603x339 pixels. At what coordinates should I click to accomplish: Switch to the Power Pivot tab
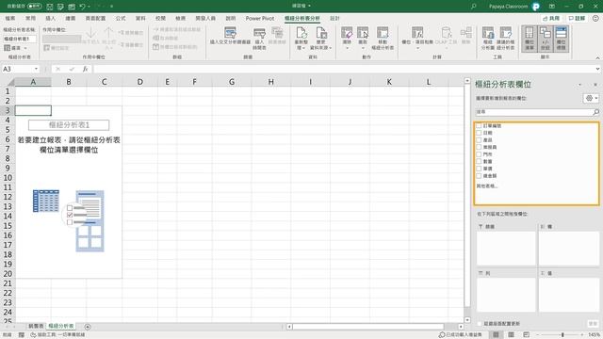click(x=260, y=18)
